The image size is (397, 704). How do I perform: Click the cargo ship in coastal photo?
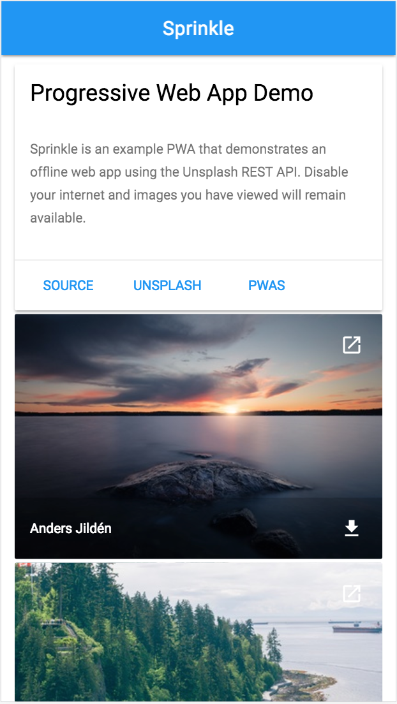click(x=357, y=628)
